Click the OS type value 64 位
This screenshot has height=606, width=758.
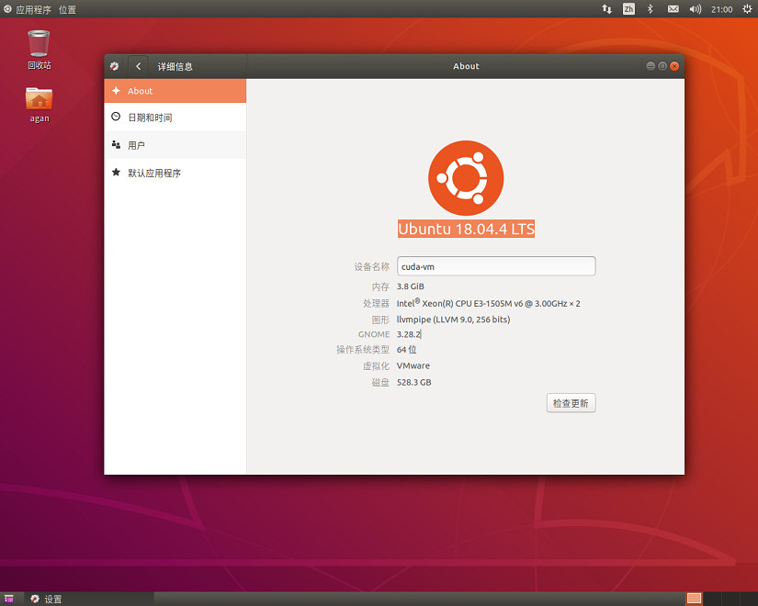[x=406, y=350]
